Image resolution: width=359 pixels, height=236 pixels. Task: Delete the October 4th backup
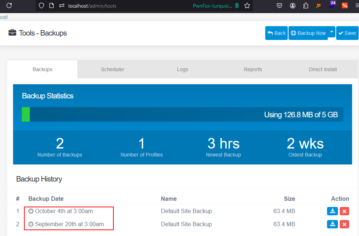pyautogui.click(x=344, y=211)
